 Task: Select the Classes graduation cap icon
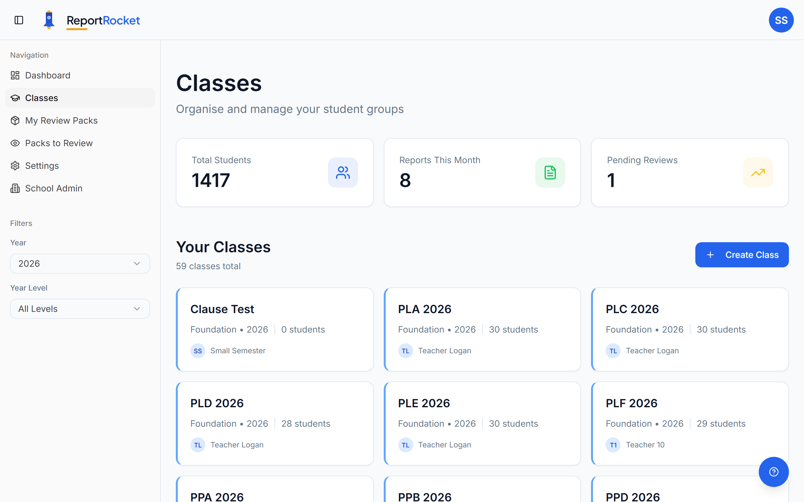pyautogui.click(x=15, y=98)
